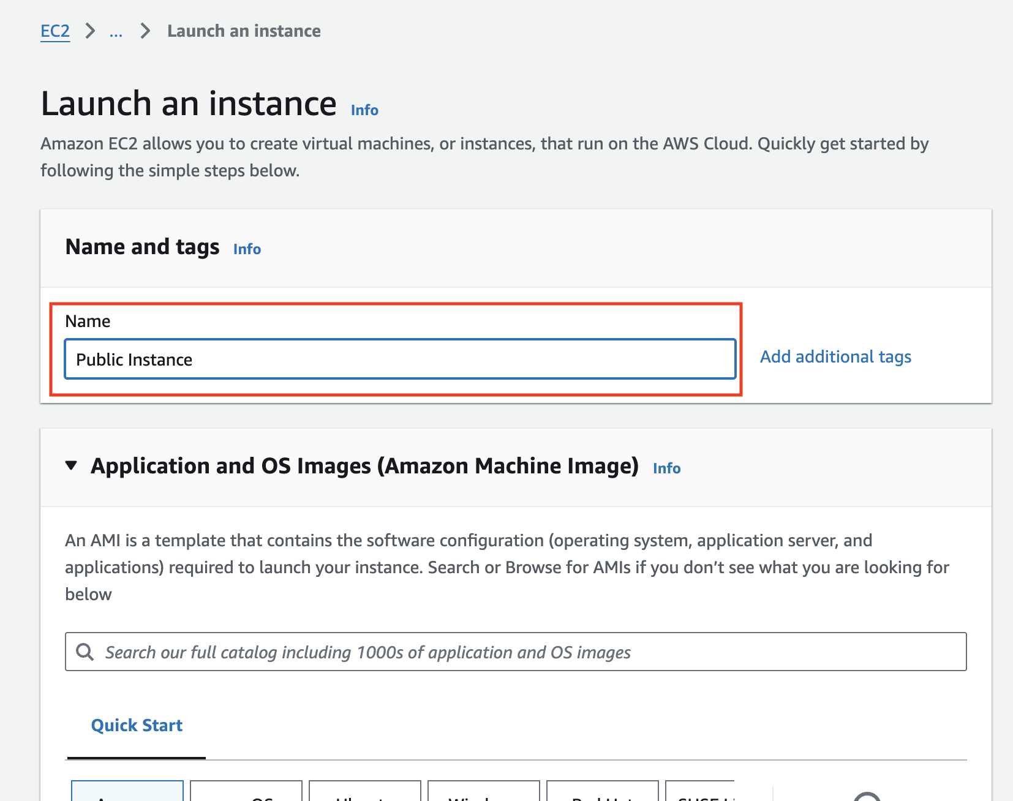Switch to the Quick Start tab
Viewport: 1013px width, 801px height.
(137, 726)
